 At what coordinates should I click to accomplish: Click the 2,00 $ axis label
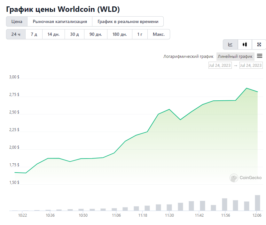pyautogui.click(x=14, y=147)
